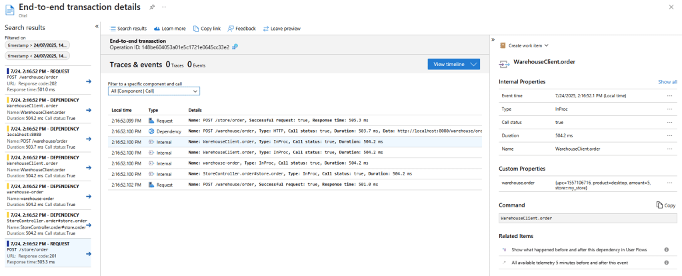
Task: Click Leave preview in the toolbar
Action: click(x=281, y=29)
